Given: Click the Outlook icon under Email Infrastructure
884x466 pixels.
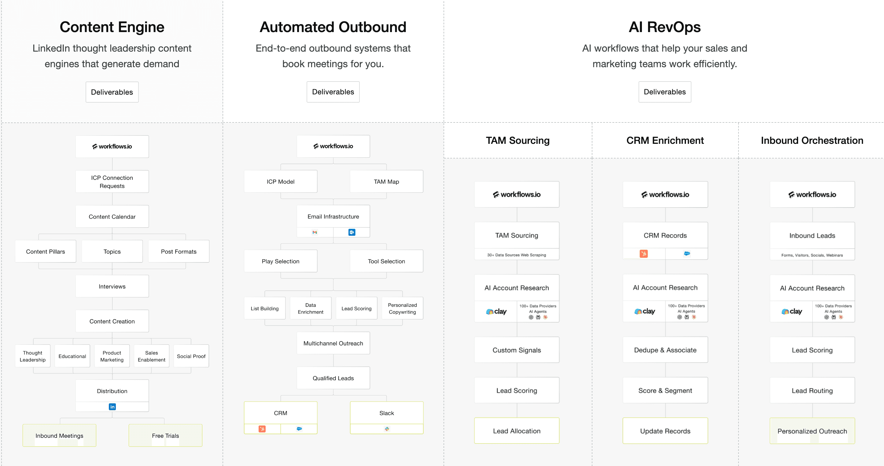Looking at the screenshot, I should tap(352, 232).
